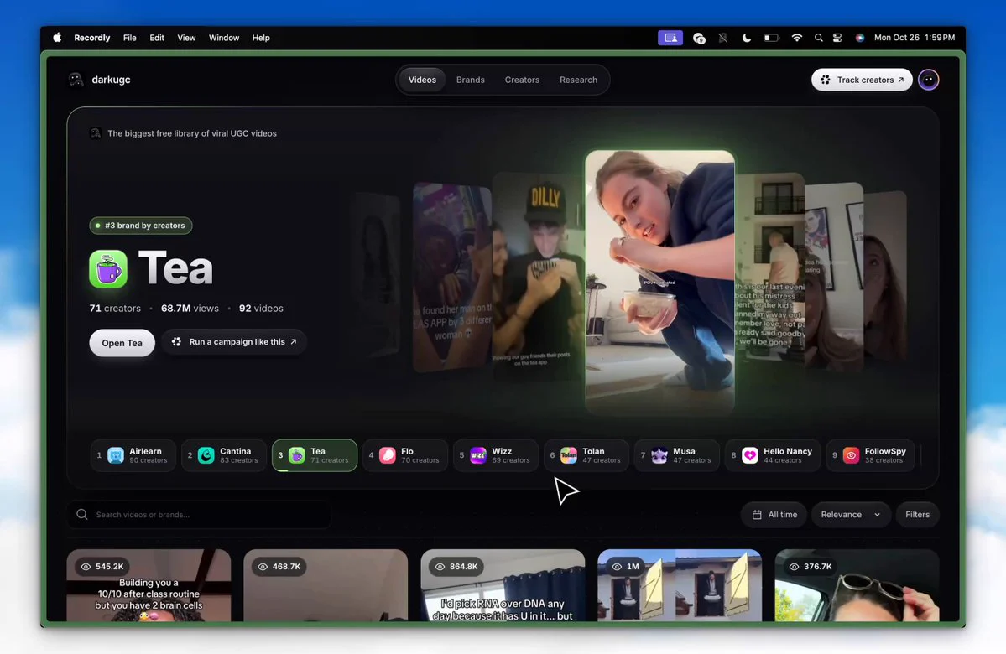The image size is (1006, 654).
Task: Open the All time date range picker
Action: point(774,514)
